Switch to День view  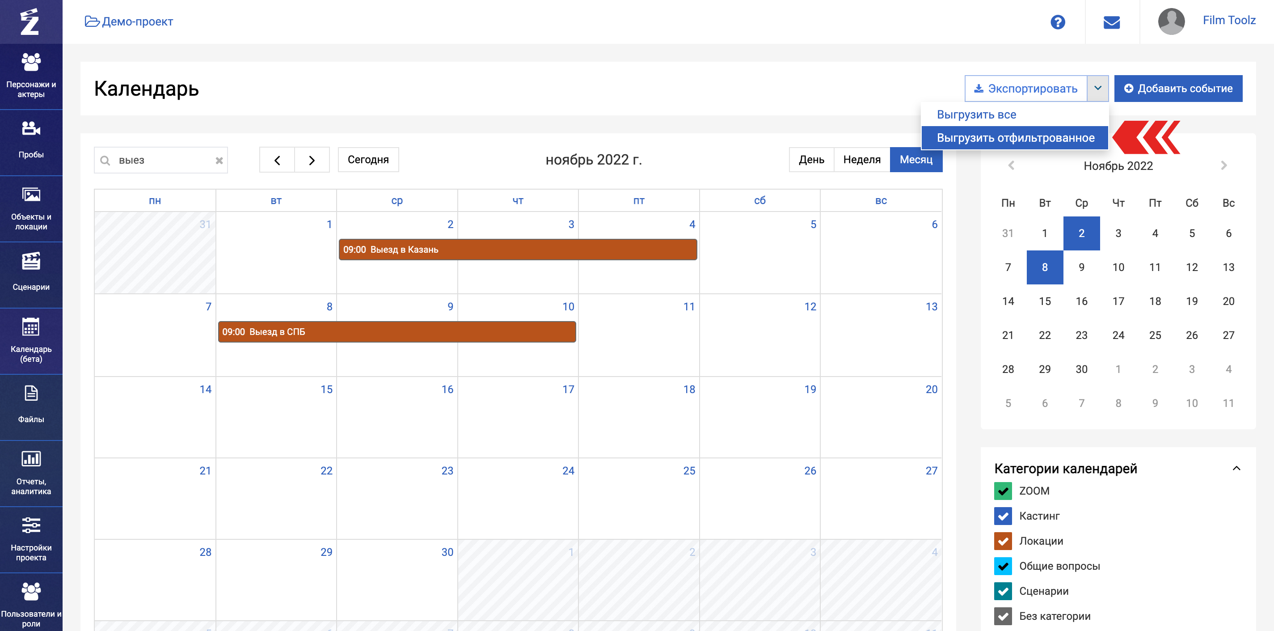click(811, 159)
